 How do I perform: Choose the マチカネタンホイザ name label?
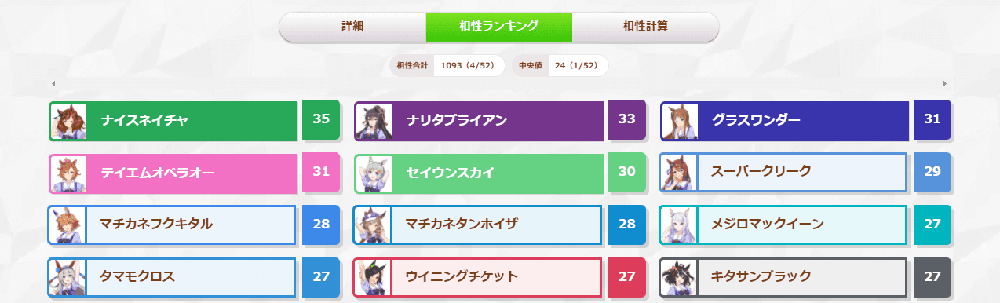pyautogui.click(x=462, y=225)
